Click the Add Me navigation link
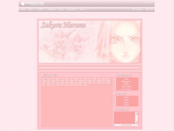 [x=126, y=84]
